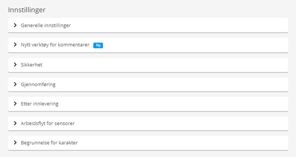
Task: Select the Etter innlevering section title
Action: (40, 104)
